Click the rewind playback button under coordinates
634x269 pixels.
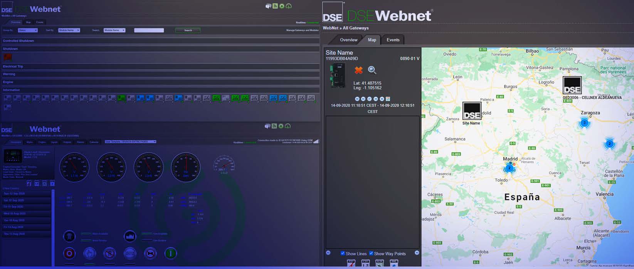click(363, 99)
